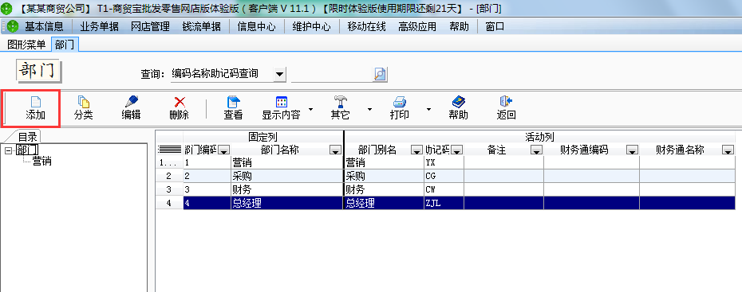The image size is (742, 292).
Task: Click the 显示内容 calendar icon
Action: pyautogui.click(x=282, y=102)
